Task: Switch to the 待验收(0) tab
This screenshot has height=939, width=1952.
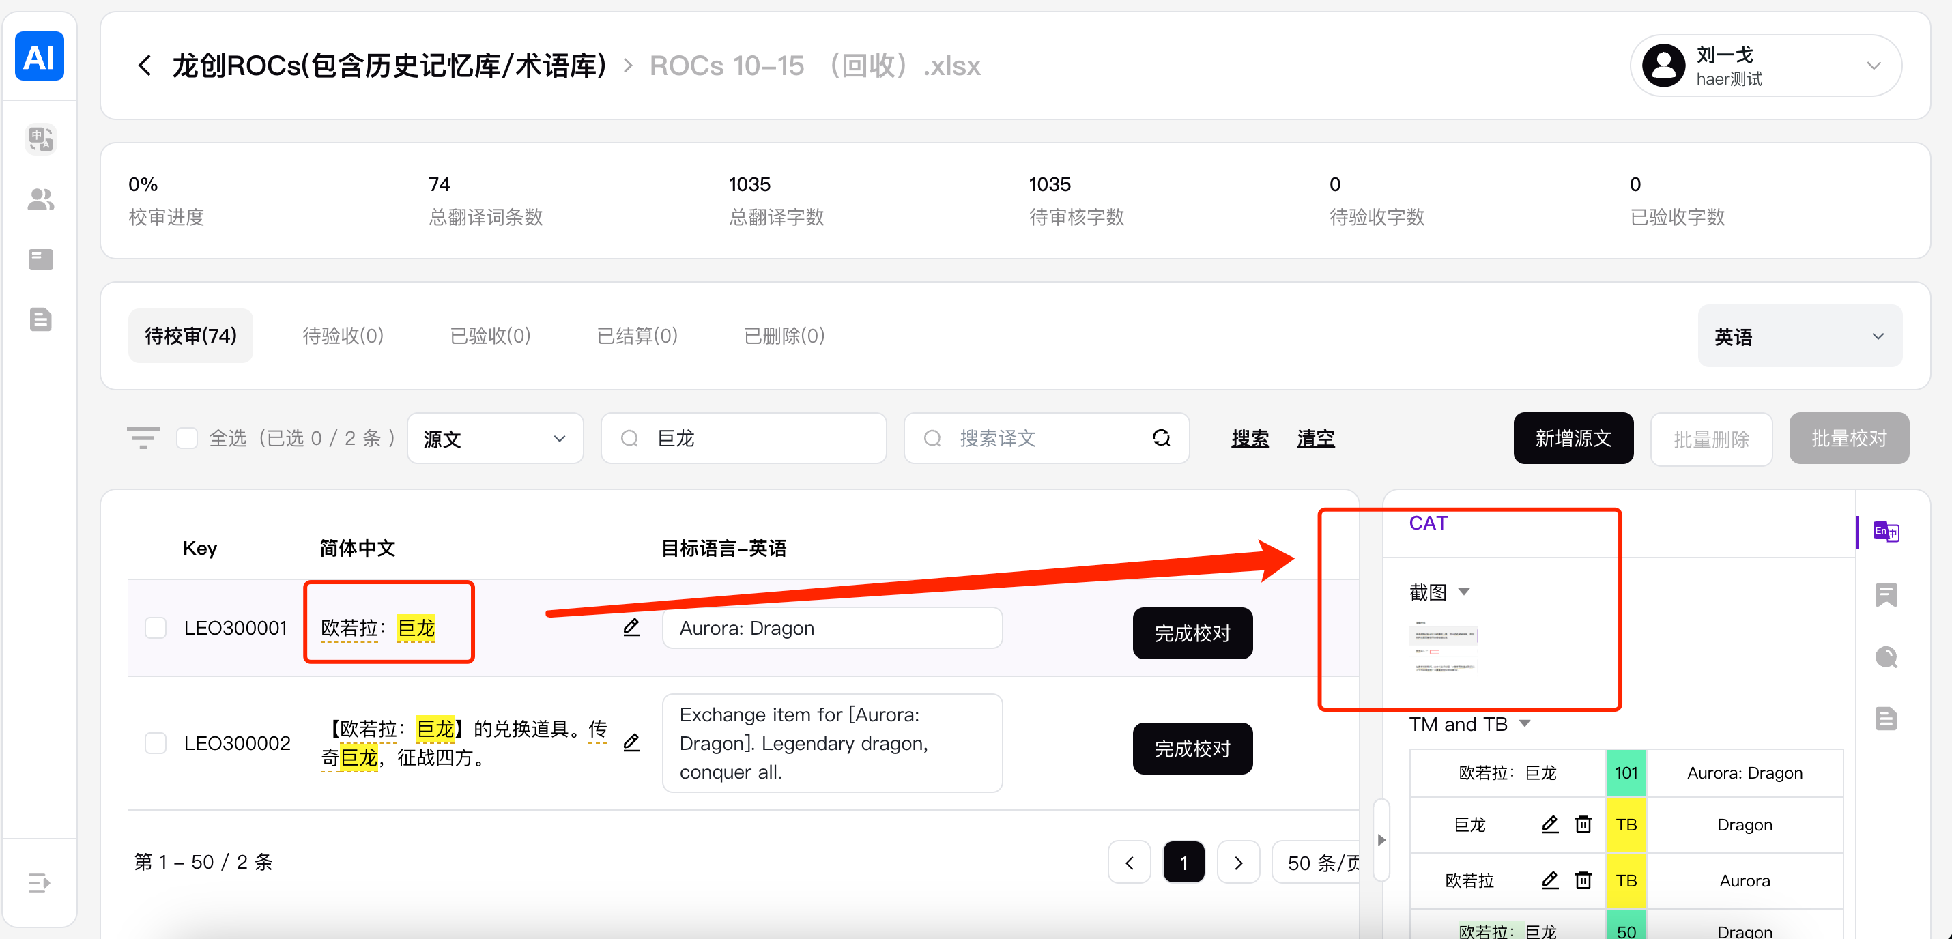Action: click(343, 336)
